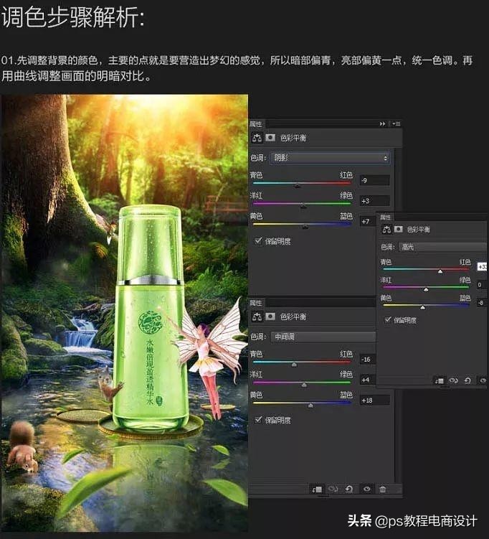489x539 pixels.
Task: Click yellow-blue slider handle in 阴影 panel
Action: tap(305, 227)
